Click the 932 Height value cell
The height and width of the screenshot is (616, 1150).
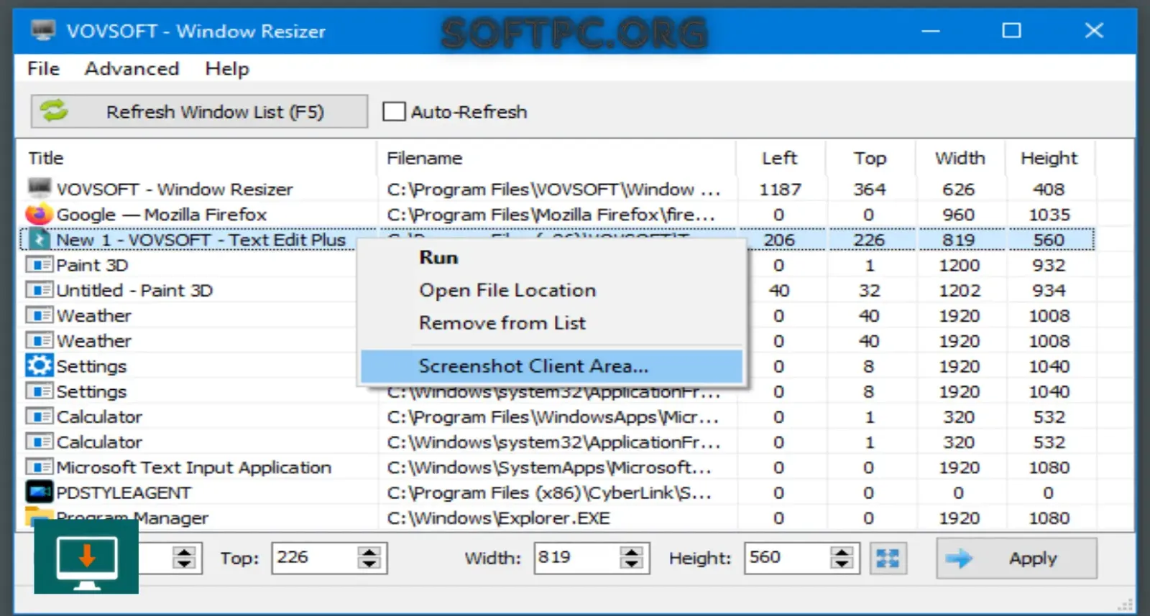pyautogui.click(x=1049, y=265)
